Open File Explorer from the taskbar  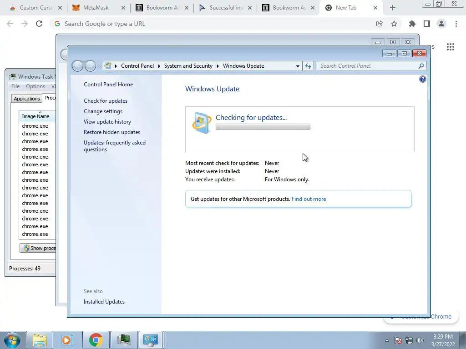(x=40, y=340)
